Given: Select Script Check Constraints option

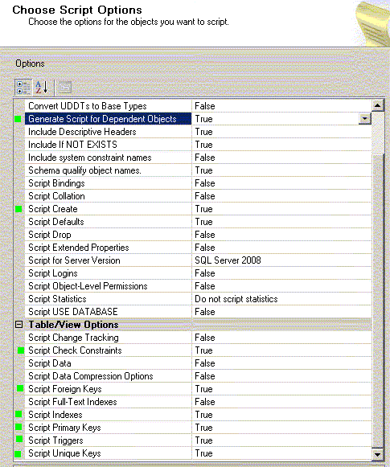Looking at the screenshot, I should [75, 350].
